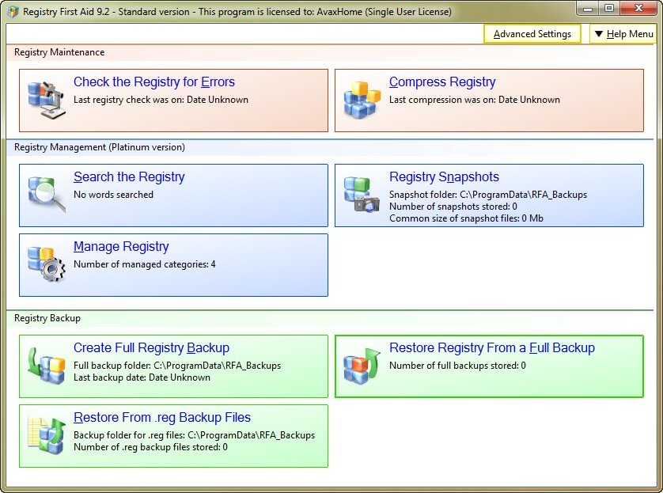Close the Registry First Aid window
Viewport: 663px width, 493px height.
tap(639, 9)
